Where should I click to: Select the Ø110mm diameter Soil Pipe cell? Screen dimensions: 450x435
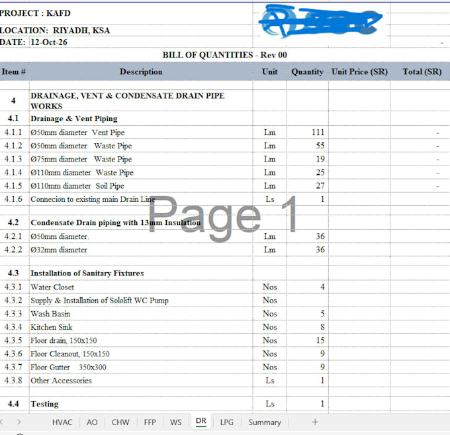141,186
